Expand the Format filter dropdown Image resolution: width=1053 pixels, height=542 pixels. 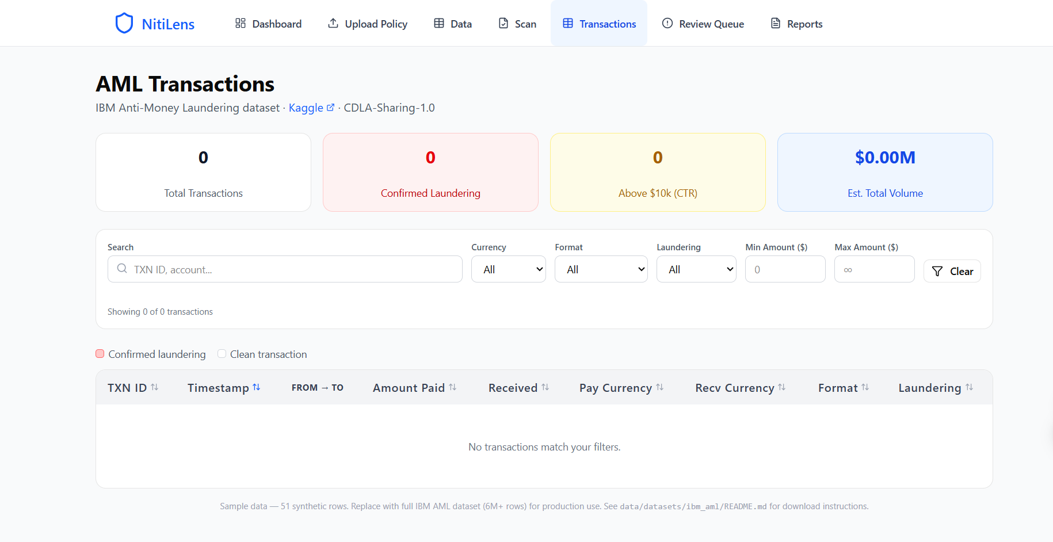(601, 269)
